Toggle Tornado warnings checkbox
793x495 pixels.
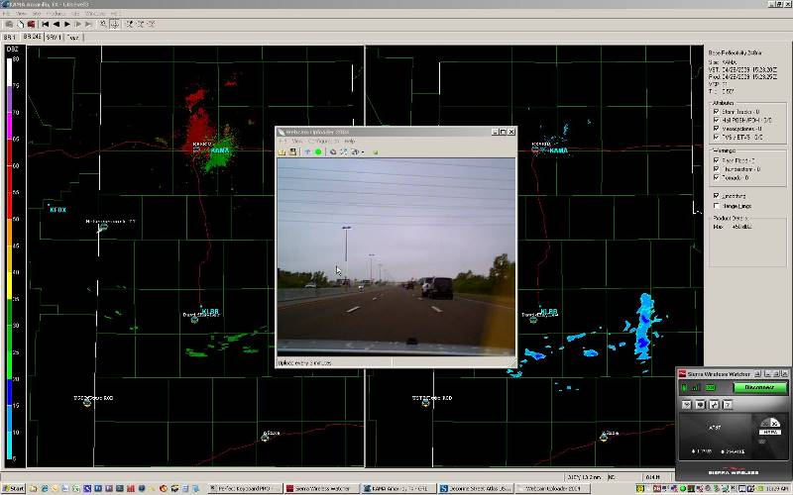[716, 177]
